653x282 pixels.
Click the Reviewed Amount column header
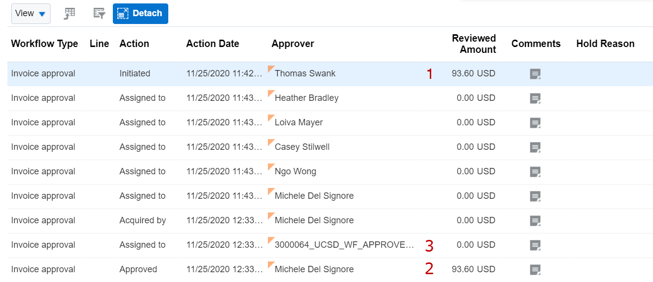coord(474,44)
